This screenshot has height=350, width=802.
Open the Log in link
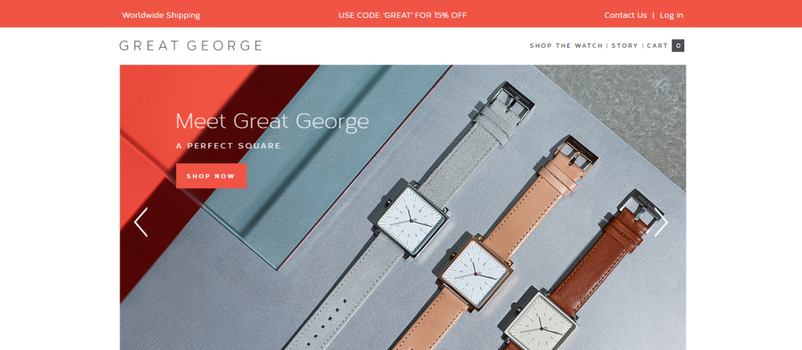click(671, 16)
